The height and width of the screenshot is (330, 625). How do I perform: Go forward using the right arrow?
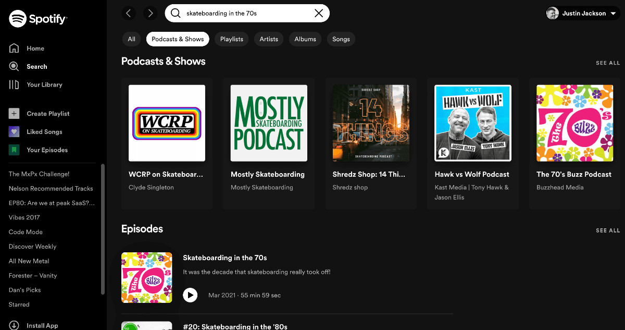150,13
